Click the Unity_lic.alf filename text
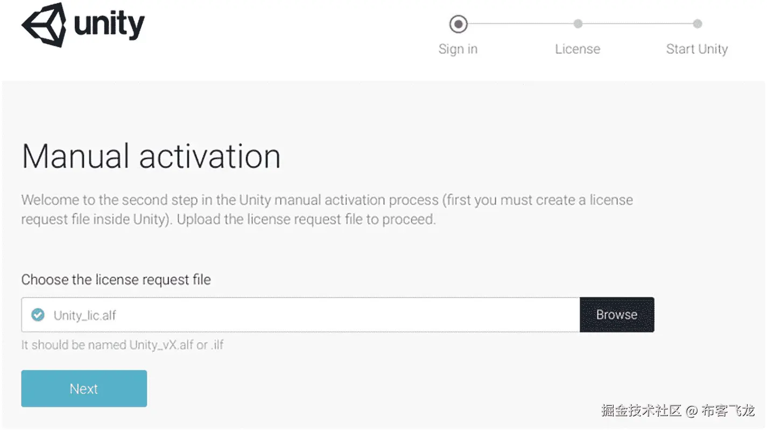This screenshot has width=767, height=430. coord(85,315)
